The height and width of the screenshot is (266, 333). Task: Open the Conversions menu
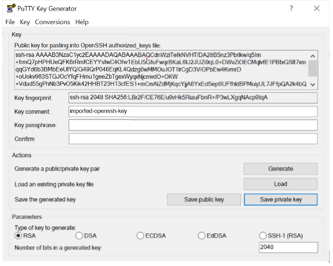tap(52, 22)
